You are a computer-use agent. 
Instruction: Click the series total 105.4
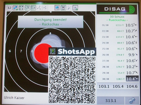click(x=118, y=87)
